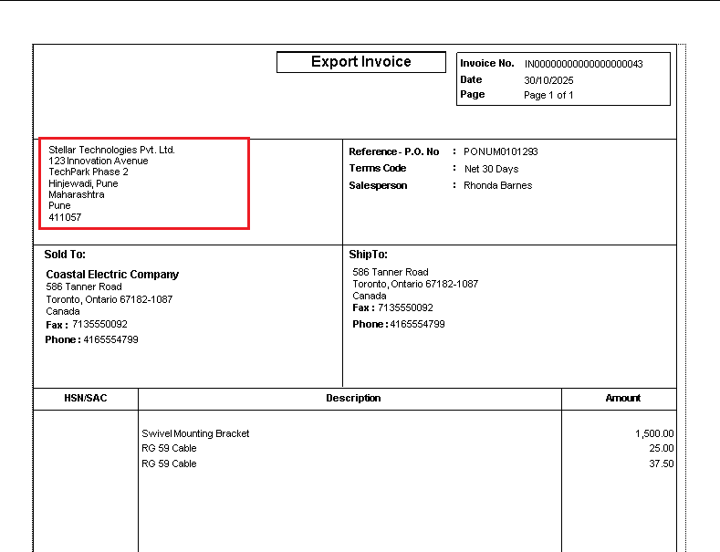This screenshot has height=552, width=720.
Task: Click the HSN/SAC column header
Action: coord(86,399)
